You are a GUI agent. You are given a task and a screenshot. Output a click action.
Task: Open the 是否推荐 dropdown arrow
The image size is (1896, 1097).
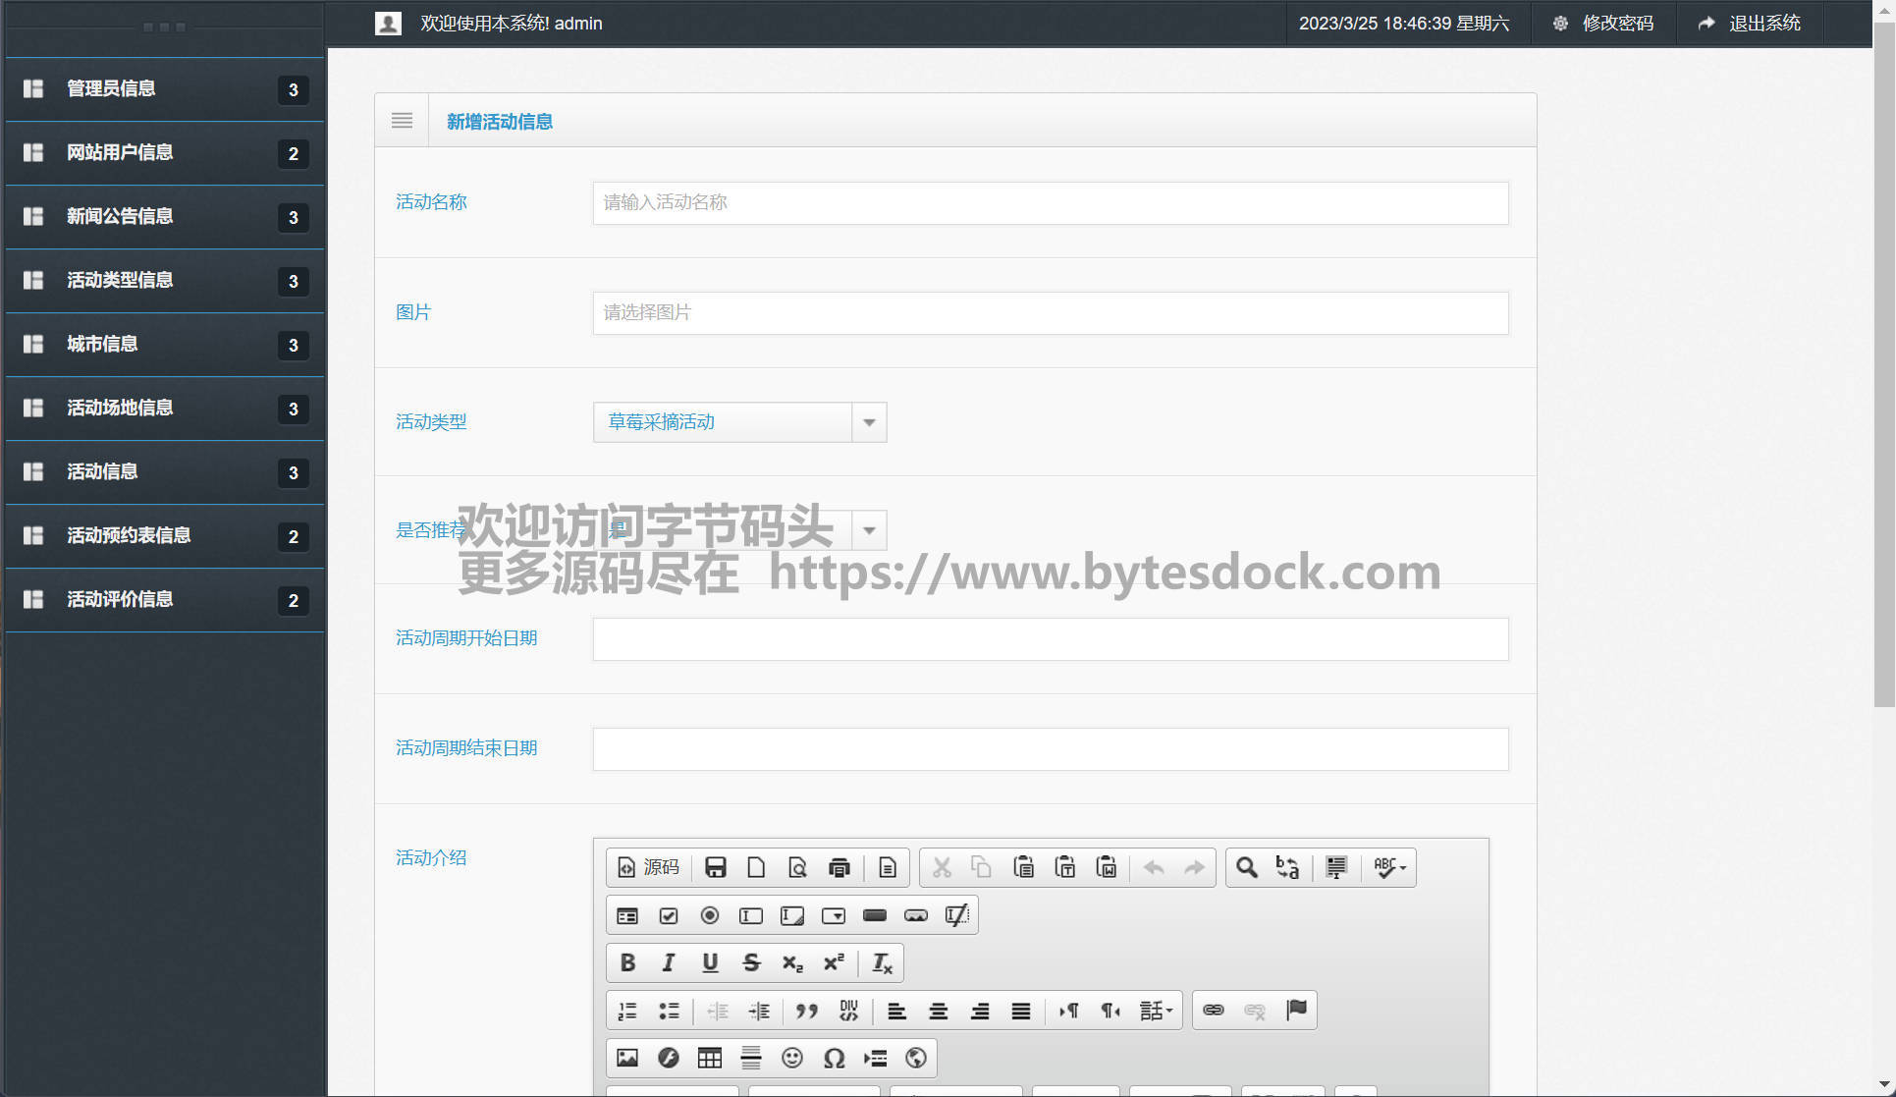[869, 530]
